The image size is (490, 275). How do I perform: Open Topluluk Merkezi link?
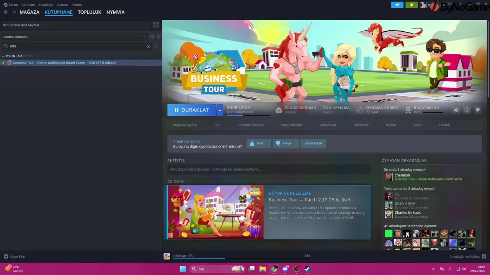click(251, 125)
